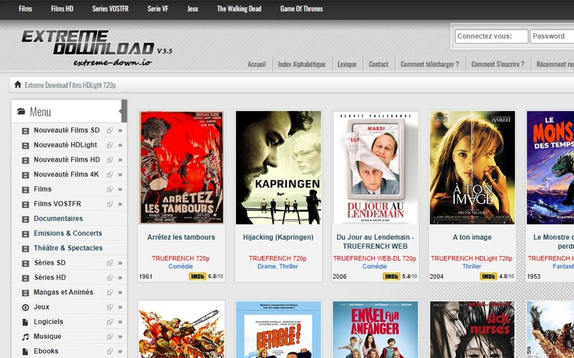Click the Théâtre & Spectacles menu link
Screen dimensions: 574x358
click(68, 248)
